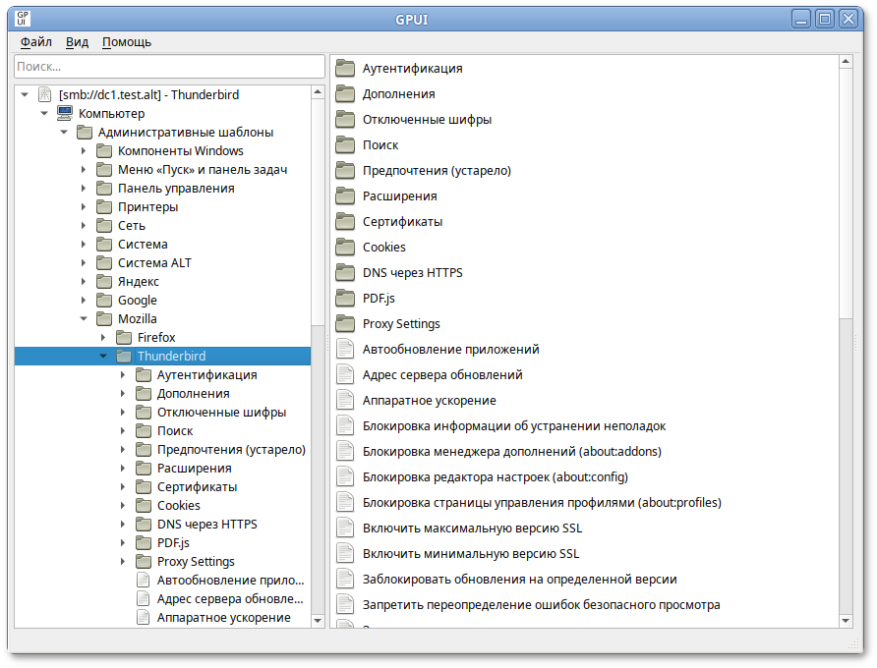This screenshot has width=877, height=668.
Task: Collapse the Thunderbird tree node
Action: tap(104, 356)
